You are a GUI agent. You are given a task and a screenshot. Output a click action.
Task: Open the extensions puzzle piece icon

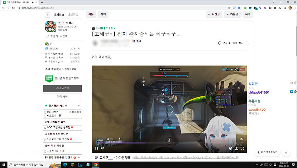coord(275,8)
